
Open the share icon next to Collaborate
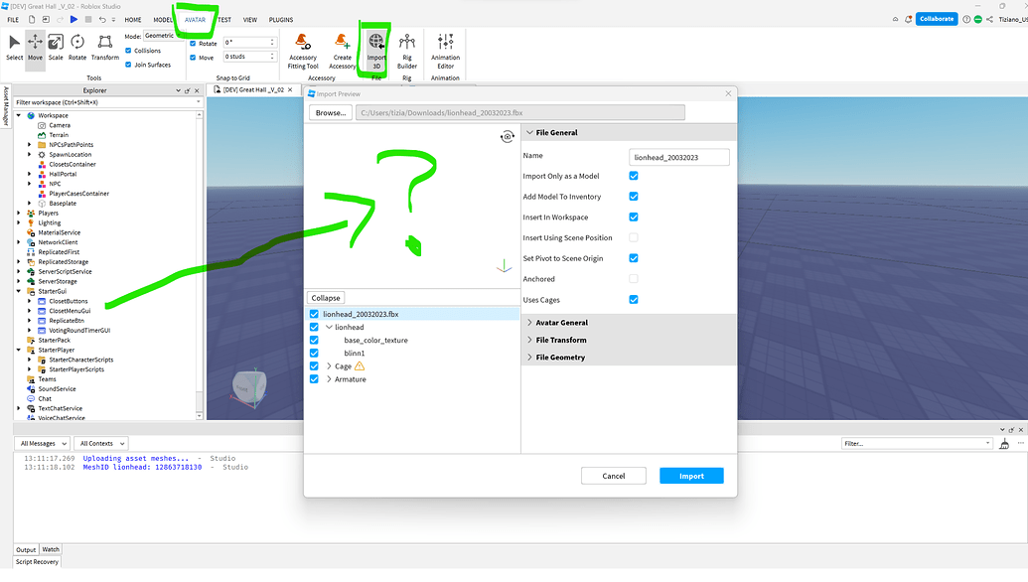[989, 19]
